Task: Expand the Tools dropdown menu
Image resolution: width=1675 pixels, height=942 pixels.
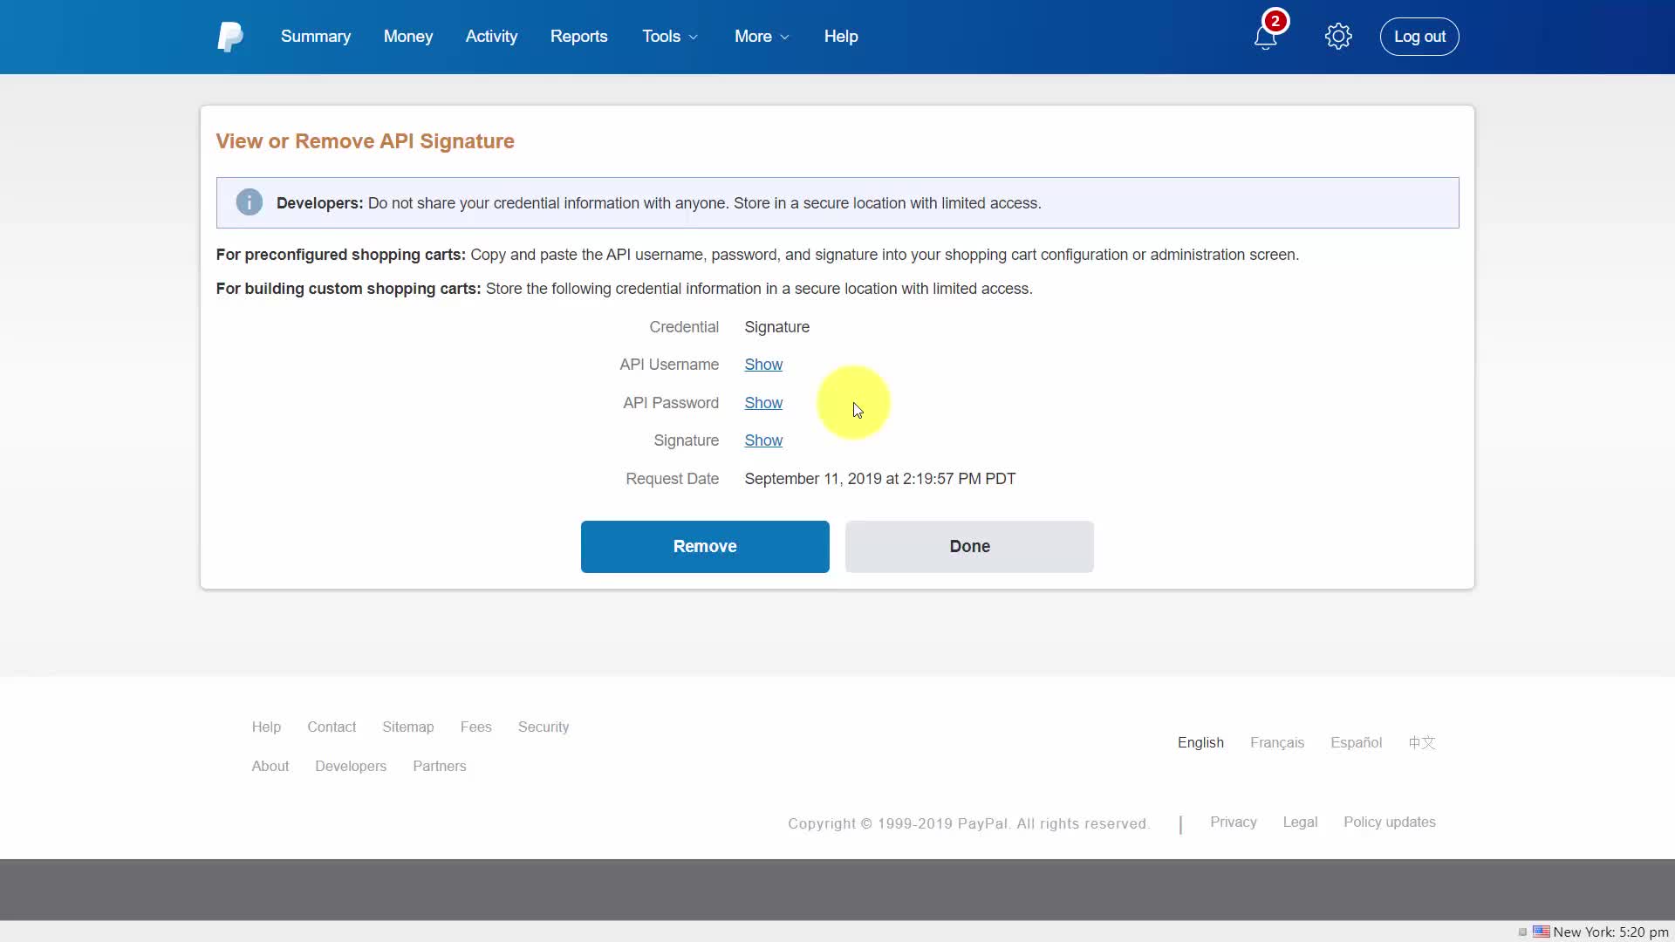Action: [670, 37]
